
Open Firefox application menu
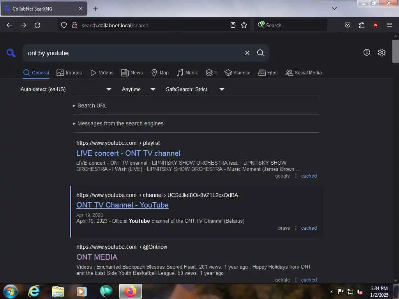[389, 25]
